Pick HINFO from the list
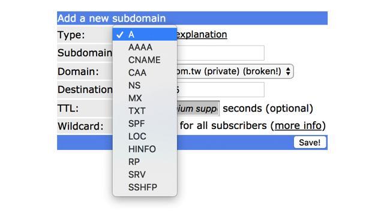Viewport: 384px width, 216px height. point(145,149)
